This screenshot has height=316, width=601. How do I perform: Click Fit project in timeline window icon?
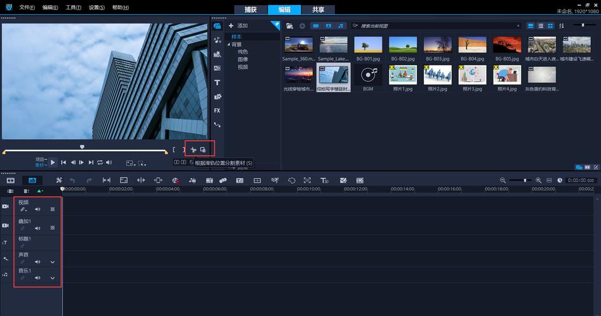(x=549, y=180)
